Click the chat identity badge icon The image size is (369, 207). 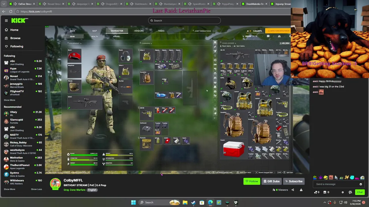350,192
